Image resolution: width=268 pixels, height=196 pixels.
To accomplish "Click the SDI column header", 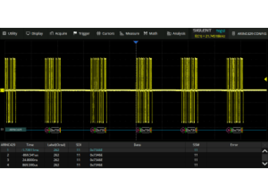I will [x=78, y=145].
